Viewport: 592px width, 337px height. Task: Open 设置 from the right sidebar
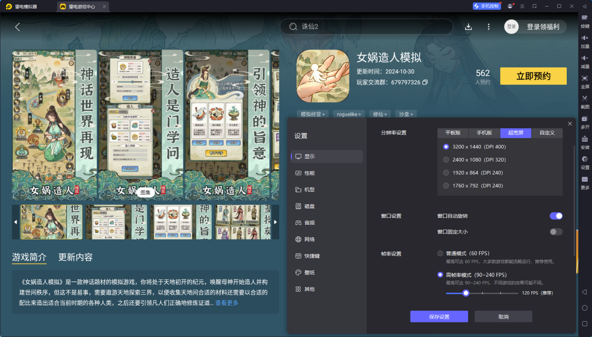(x=585, y=162)
